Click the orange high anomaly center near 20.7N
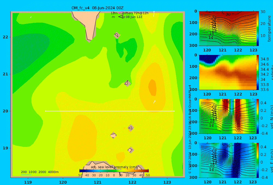 pos(152,88)
